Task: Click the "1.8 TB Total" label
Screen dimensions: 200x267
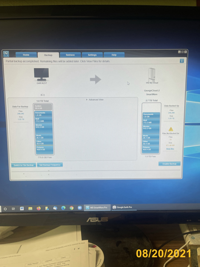Action: pos(42,101)
